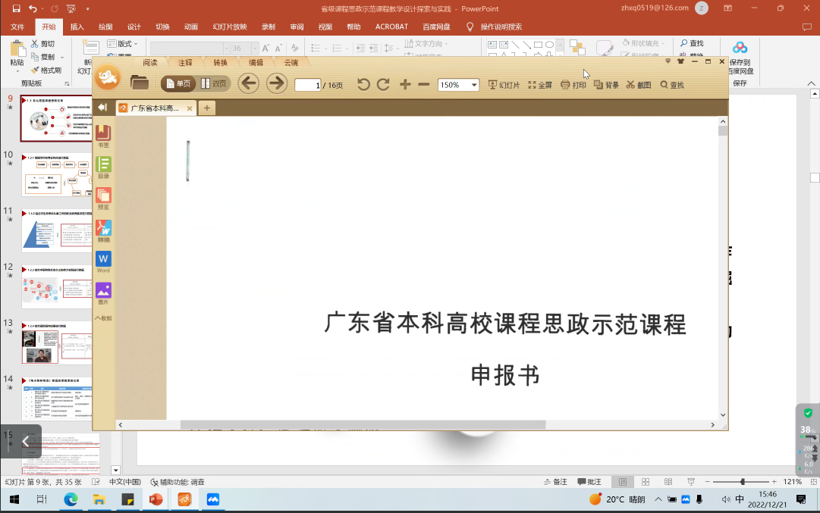Viewport: 820px width, 513px height.
Task: Click the 查找 search button in PDF toolbar
Action: [x=672, y=85]
